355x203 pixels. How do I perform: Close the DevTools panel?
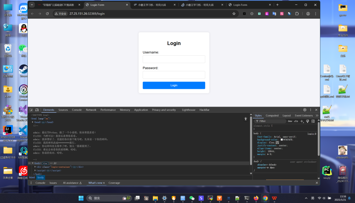pyautogui.click(x=316, y=110)
